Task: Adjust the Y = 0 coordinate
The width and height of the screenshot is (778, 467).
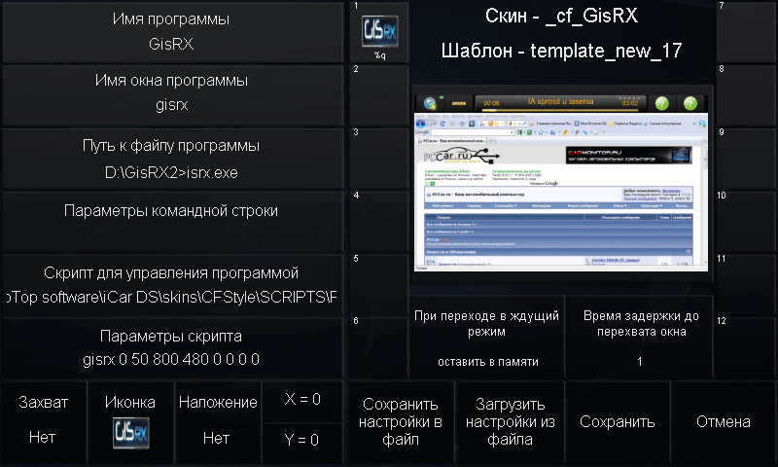Action: click(301, 441)
